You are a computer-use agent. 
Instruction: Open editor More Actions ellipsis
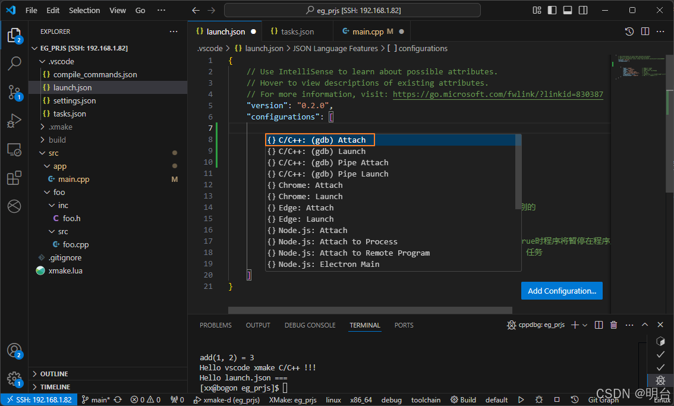tap(660, 32)
